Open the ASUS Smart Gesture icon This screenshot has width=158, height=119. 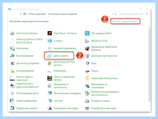[12, 33]
